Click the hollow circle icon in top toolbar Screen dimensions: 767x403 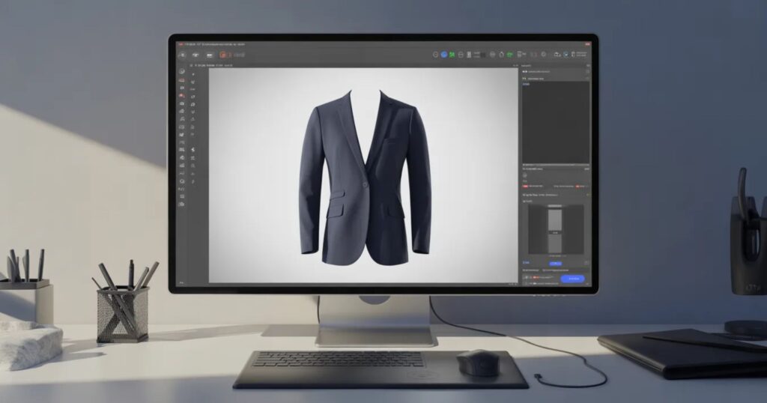(435, 55)
